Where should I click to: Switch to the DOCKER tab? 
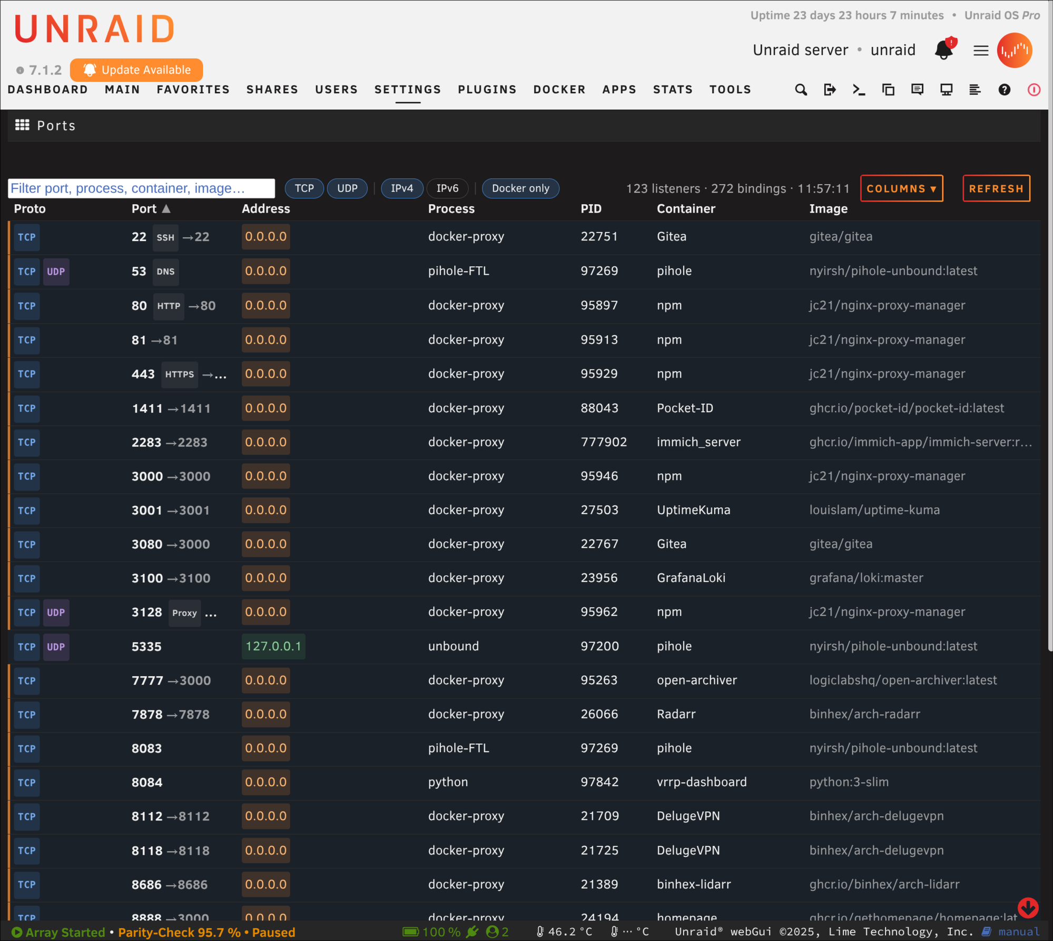[559, 89]
